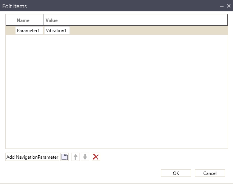233x184 pixels.
Task: Click the top-left select-all grid corner
Action: tap(10, 20)
